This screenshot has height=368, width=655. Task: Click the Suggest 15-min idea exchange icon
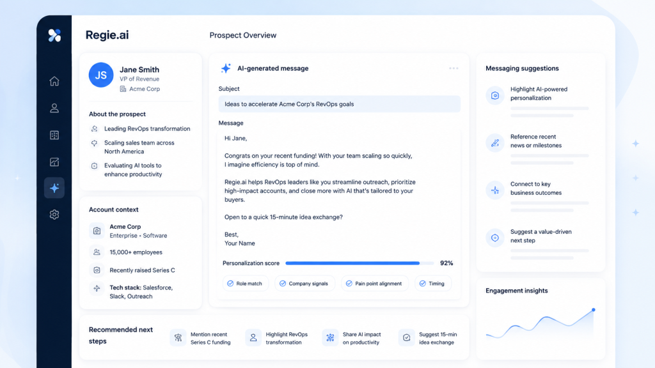[x=406, y=337]
